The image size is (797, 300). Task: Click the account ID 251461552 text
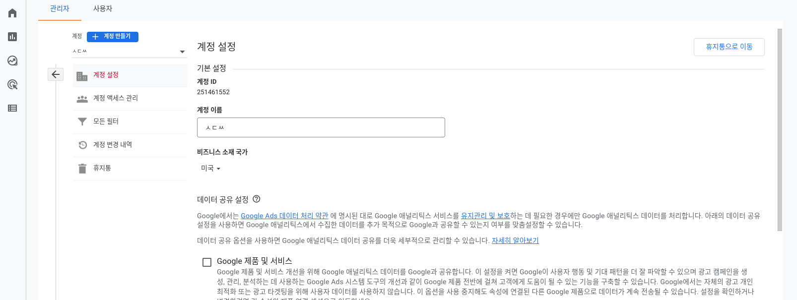pos(213,92)
